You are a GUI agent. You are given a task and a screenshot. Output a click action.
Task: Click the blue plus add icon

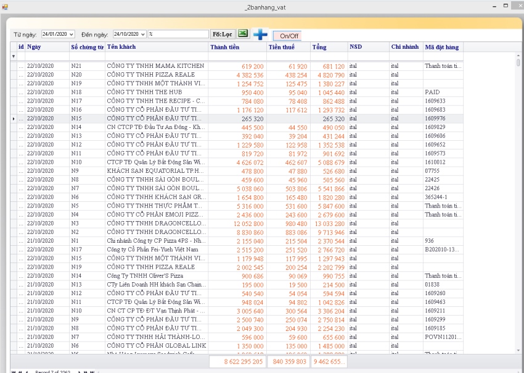click(260, 35)
